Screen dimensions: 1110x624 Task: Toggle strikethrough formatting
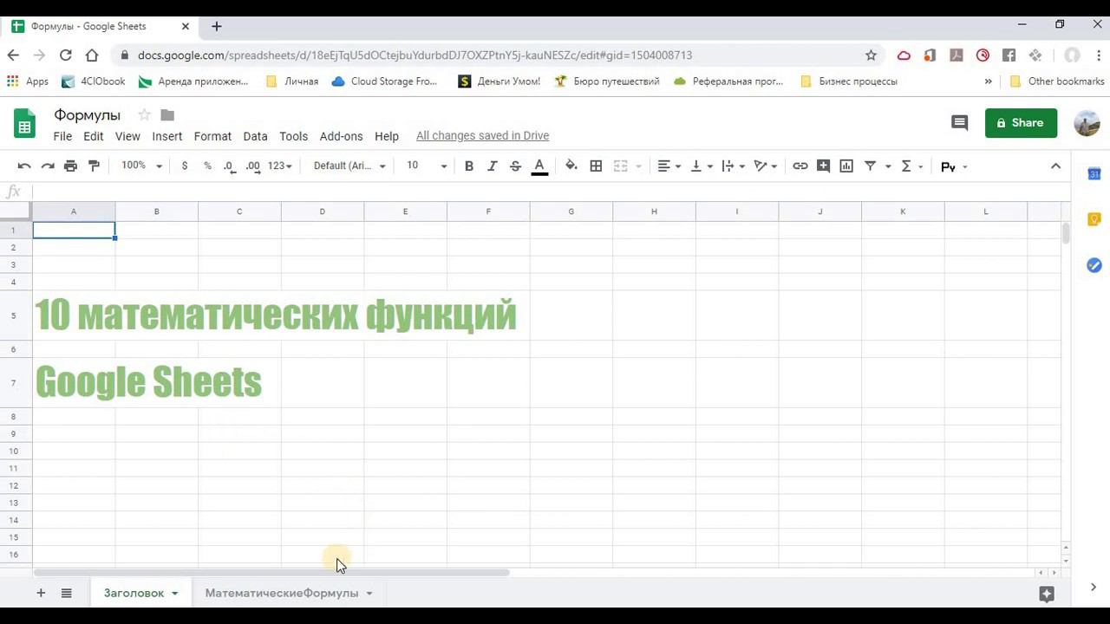coord(516,166)
